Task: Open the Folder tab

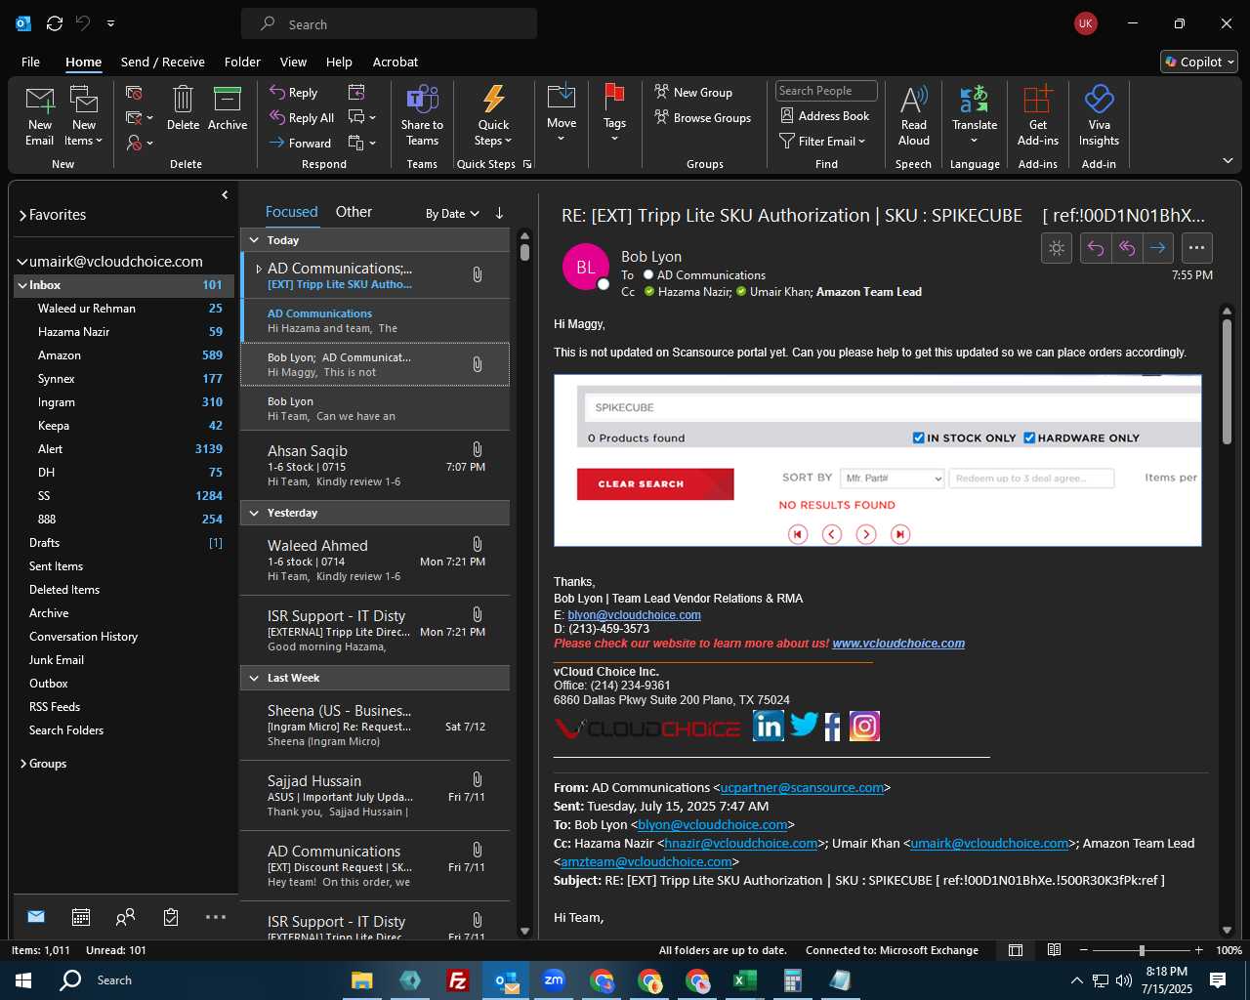Action: tap(242, 62)
